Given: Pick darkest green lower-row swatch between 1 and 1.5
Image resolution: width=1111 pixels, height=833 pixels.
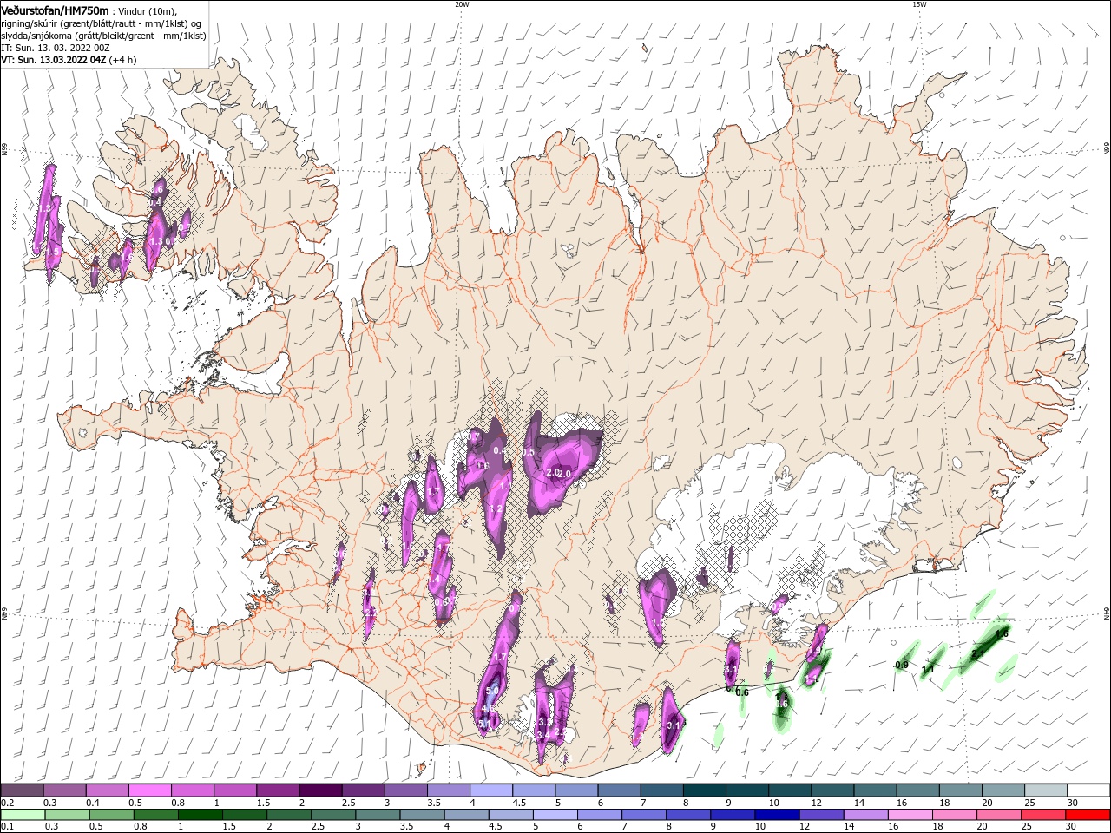Looking at the screenshot, I should point(200,815).
